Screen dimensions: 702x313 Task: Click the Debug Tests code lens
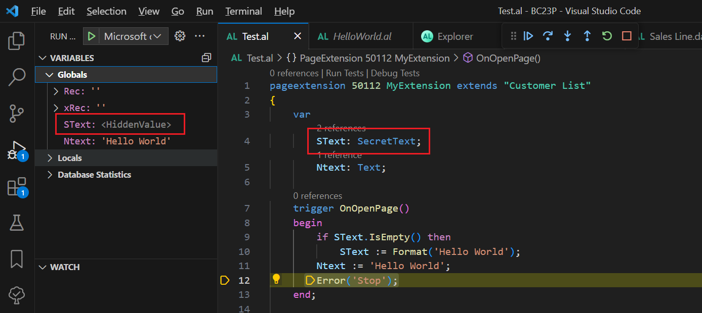click(x=395, y=73)
